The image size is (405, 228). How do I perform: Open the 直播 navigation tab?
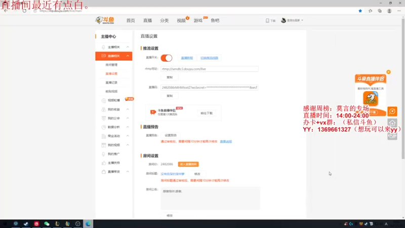[147, 20]
